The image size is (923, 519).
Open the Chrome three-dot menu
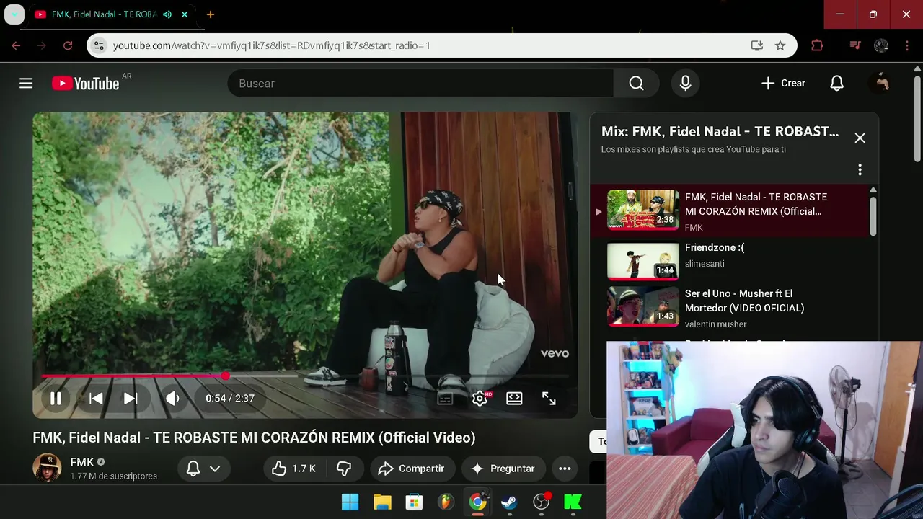[907, 45]
